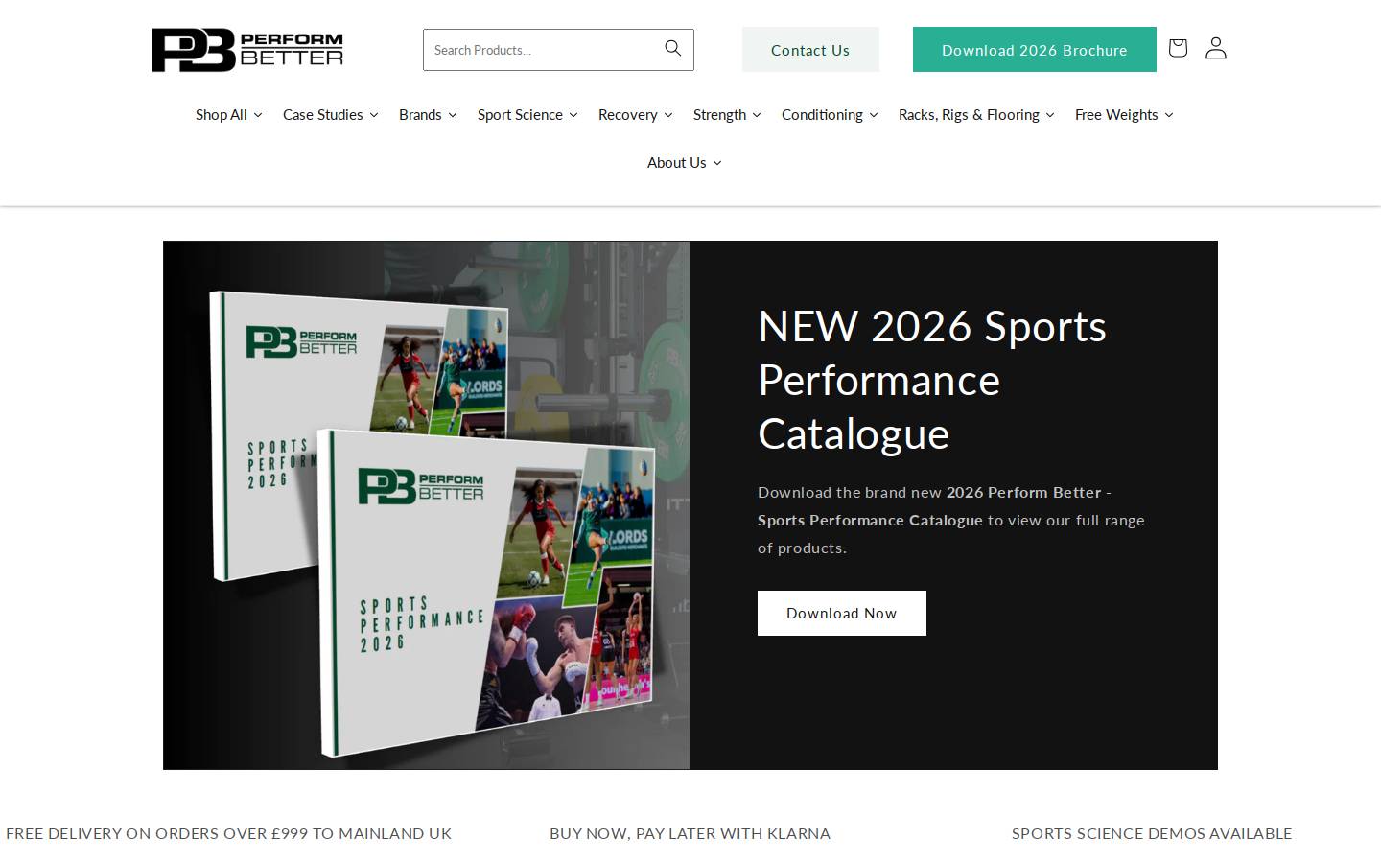Expand the Case Studies menu
The width and height of the screenshot is (1381, 863).
point(330,115)
